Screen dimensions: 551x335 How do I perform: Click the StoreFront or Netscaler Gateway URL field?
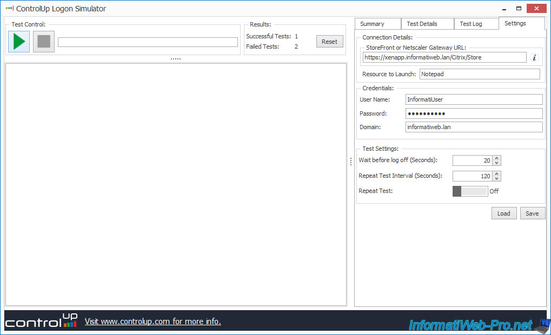(444, 57)
